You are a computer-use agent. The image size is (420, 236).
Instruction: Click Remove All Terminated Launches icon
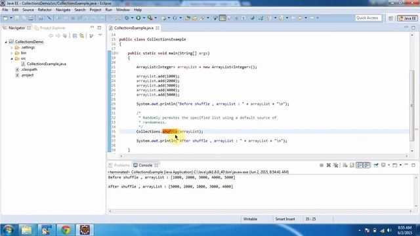point(335,165)
